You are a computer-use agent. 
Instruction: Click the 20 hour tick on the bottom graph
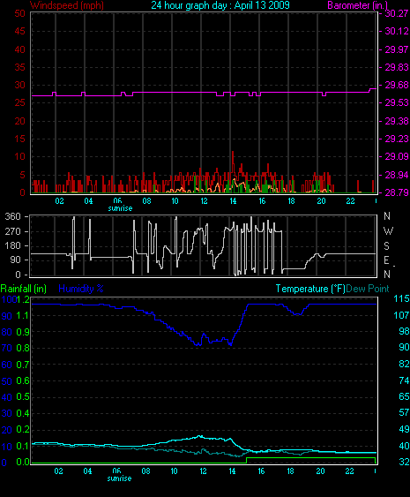[320, 471]
